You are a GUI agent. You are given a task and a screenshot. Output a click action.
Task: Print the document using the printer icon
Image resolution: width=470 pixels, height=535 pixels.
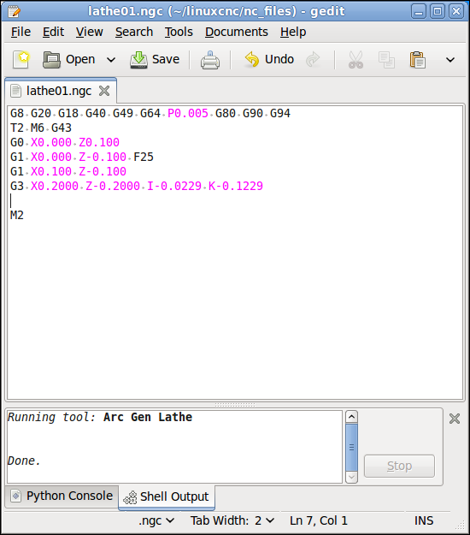[x=210, y=60]
